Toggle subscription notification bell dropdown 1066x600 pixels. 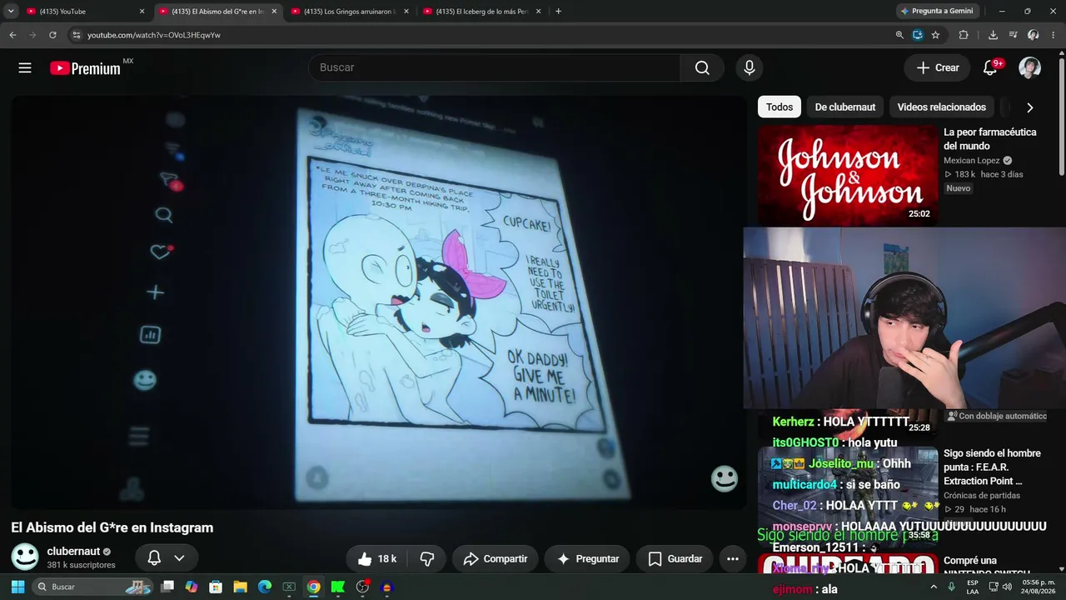coord(167,558)
